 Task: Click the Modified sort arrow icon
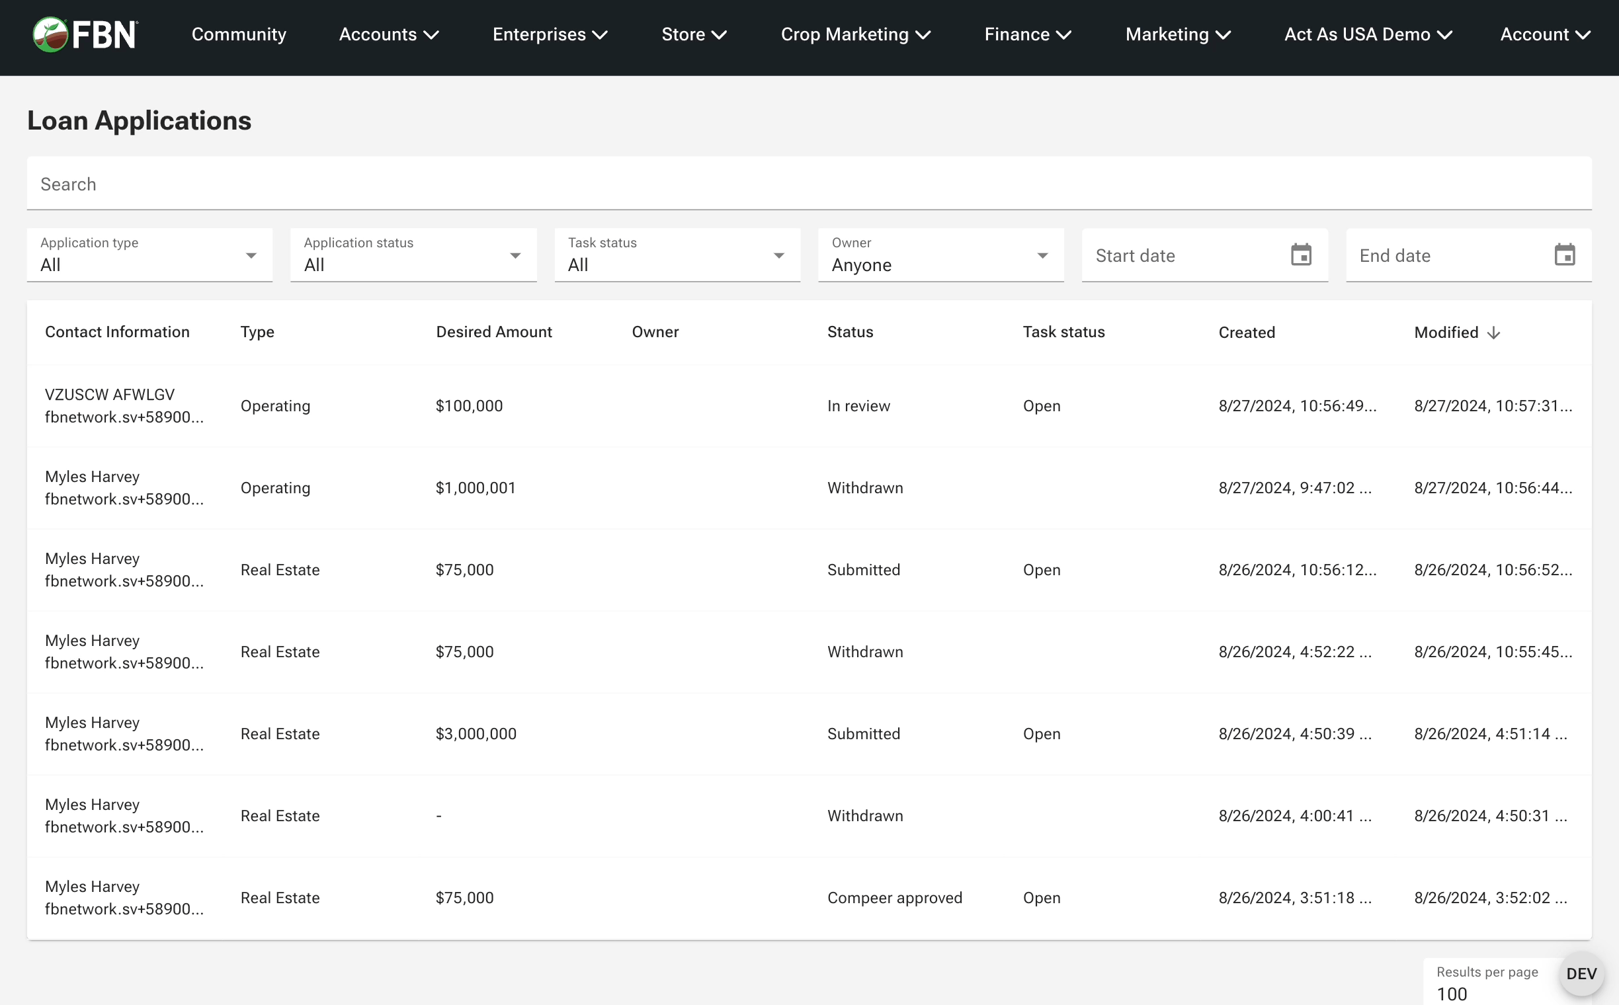(1493, 333)
